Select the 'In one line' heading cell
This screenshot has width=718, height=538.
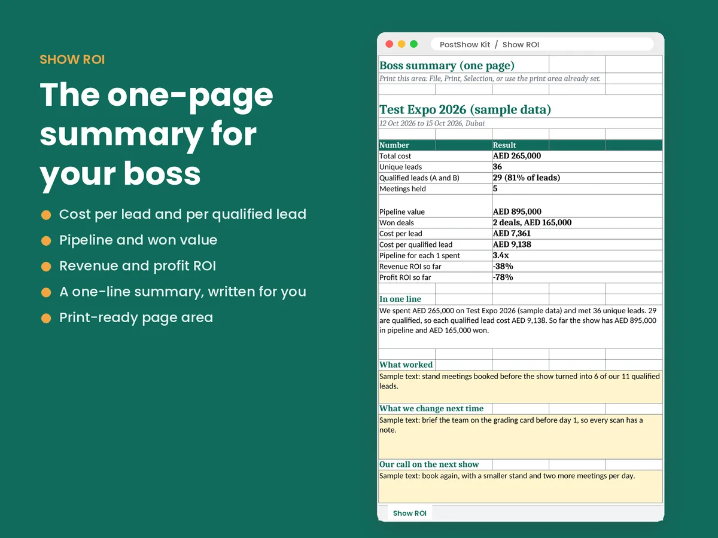point(407,299)
